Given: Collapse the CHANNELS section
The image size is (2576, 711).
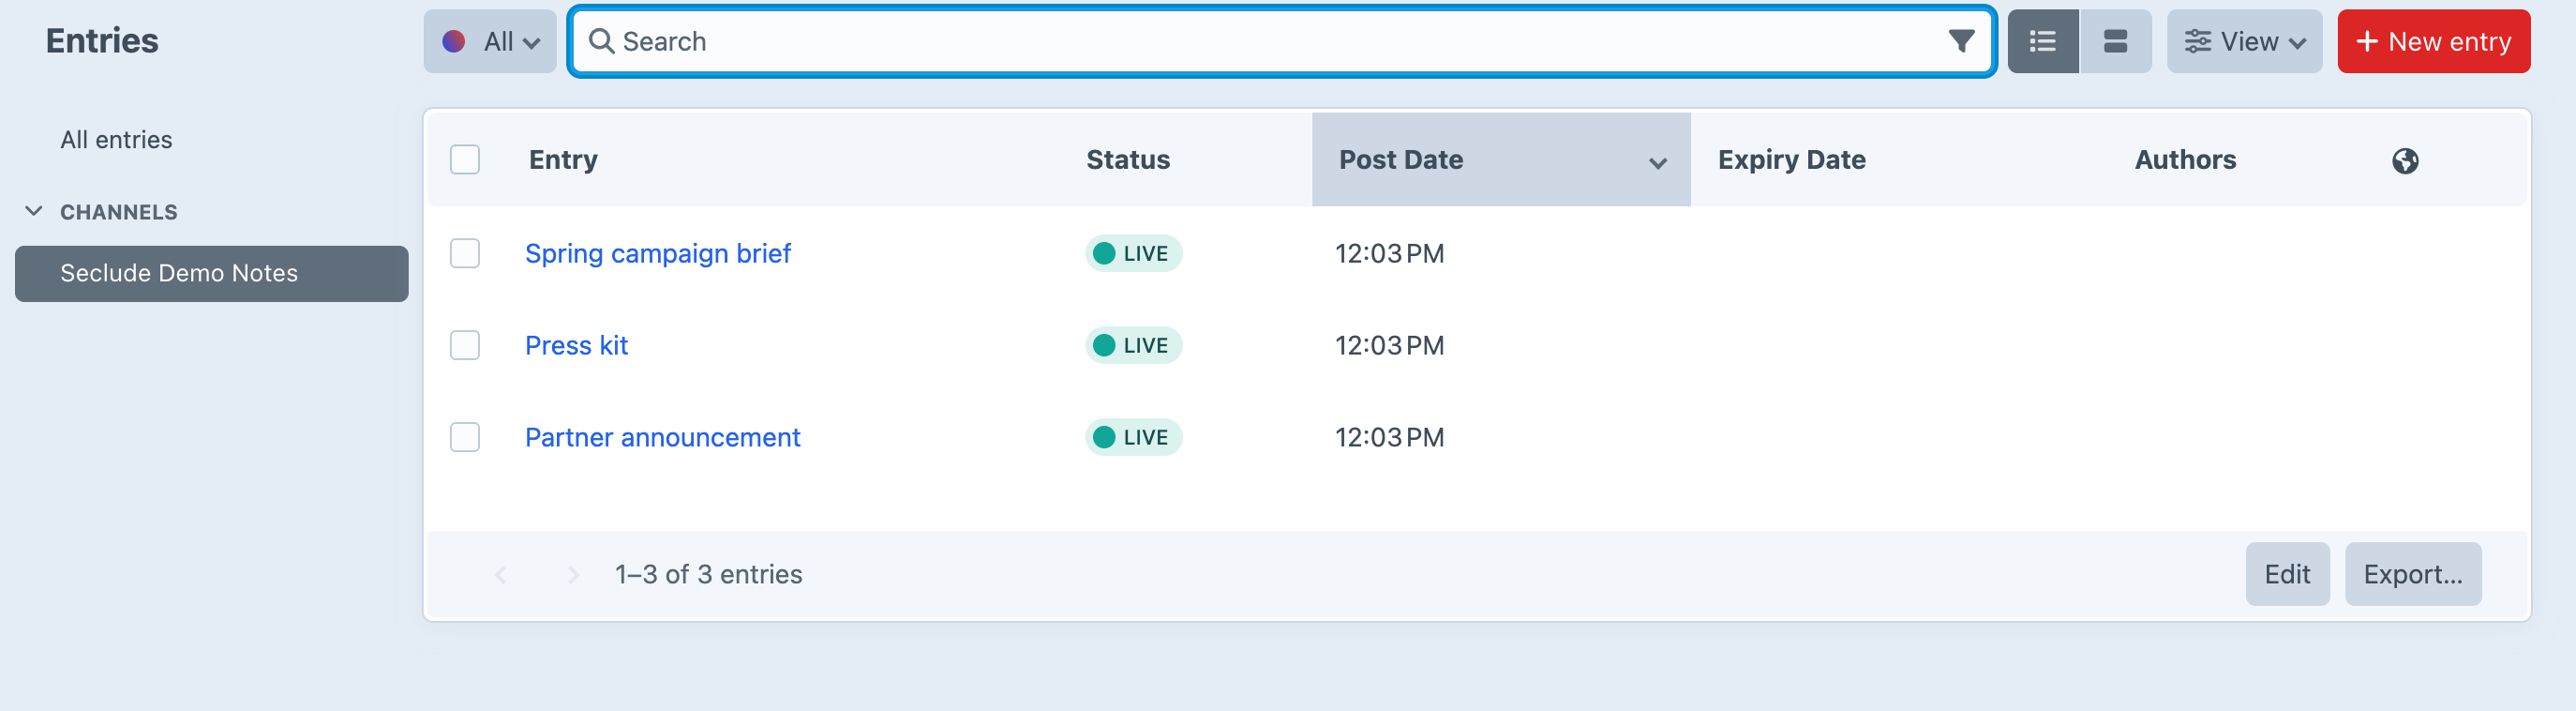Looking at the screenshot, I should [x=33, y=211].
